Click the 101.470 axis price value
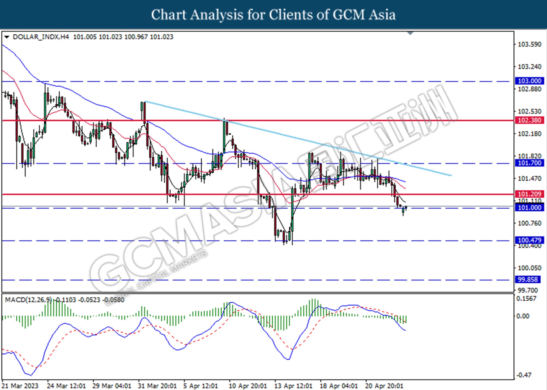The image size is (547, 390). (529, 179)
